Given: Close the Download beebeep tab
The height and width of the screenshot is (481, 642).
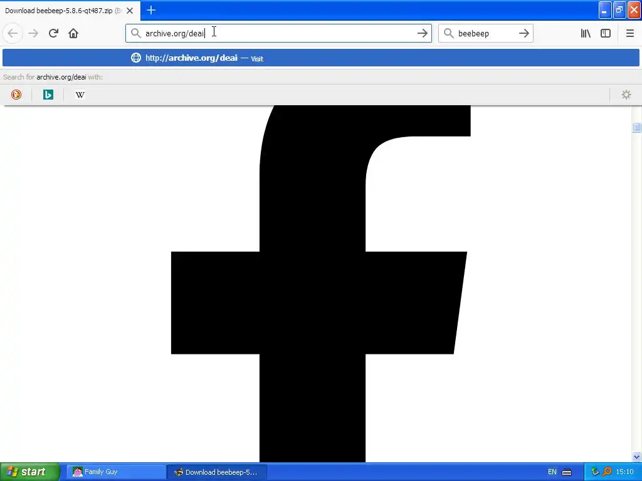Looking at the screenshot, I should click(130, 11).
